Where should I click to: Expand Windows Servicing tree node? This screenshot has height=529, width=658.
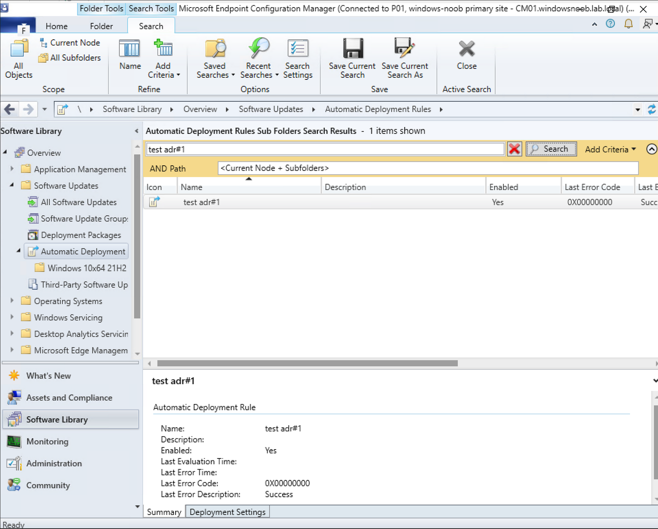click(12, 317)
